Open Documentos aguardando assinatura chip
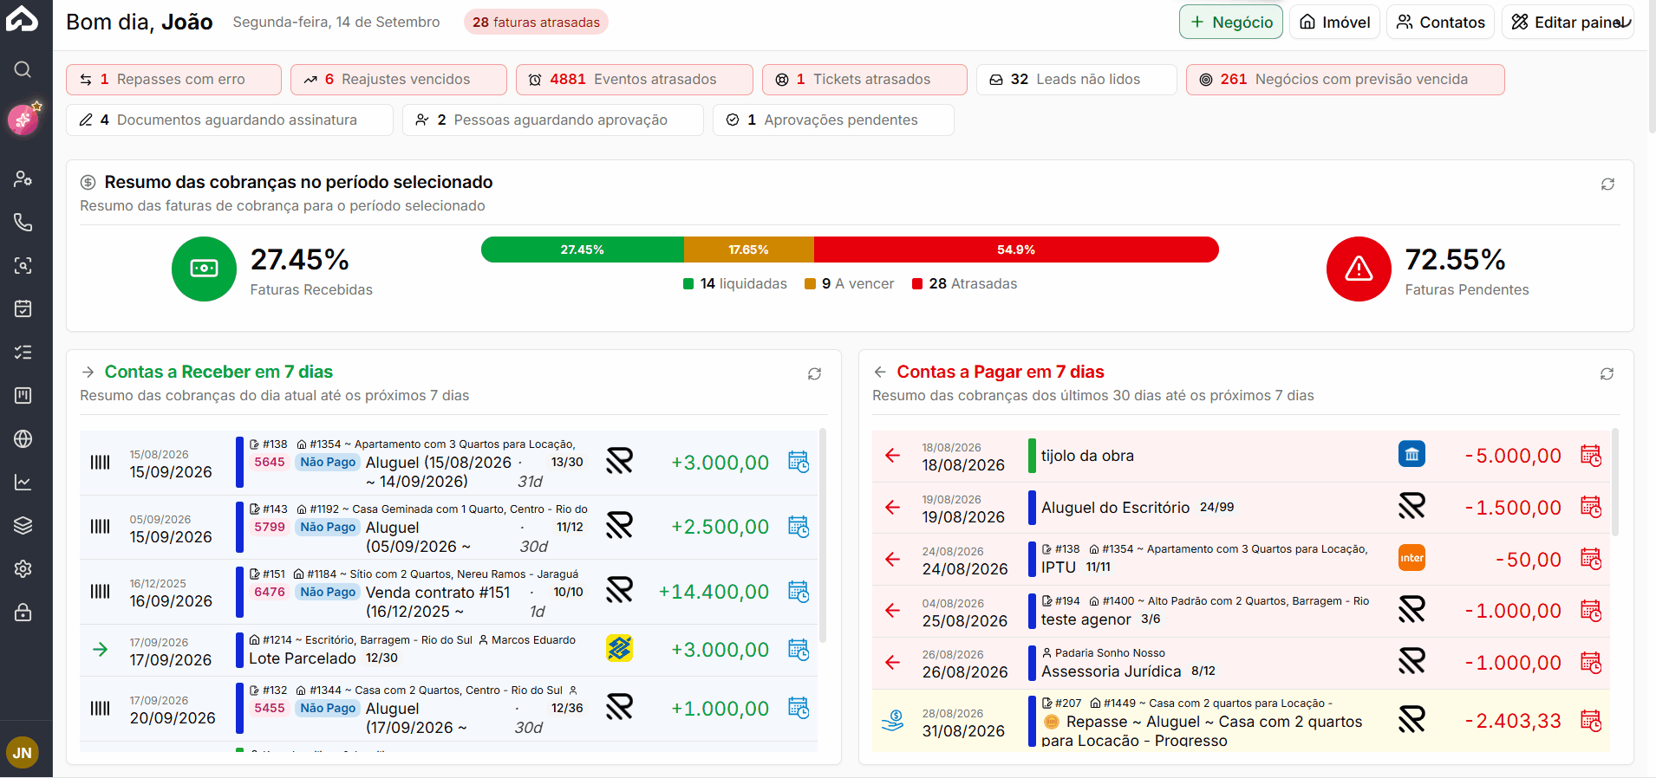The width and height of the screenshot is (1656, 778). 230,120
